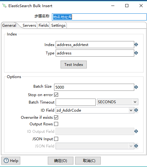The image size is (147, 167).
Task: Enable the JSON Input checkbox
Action: (56, 139)
